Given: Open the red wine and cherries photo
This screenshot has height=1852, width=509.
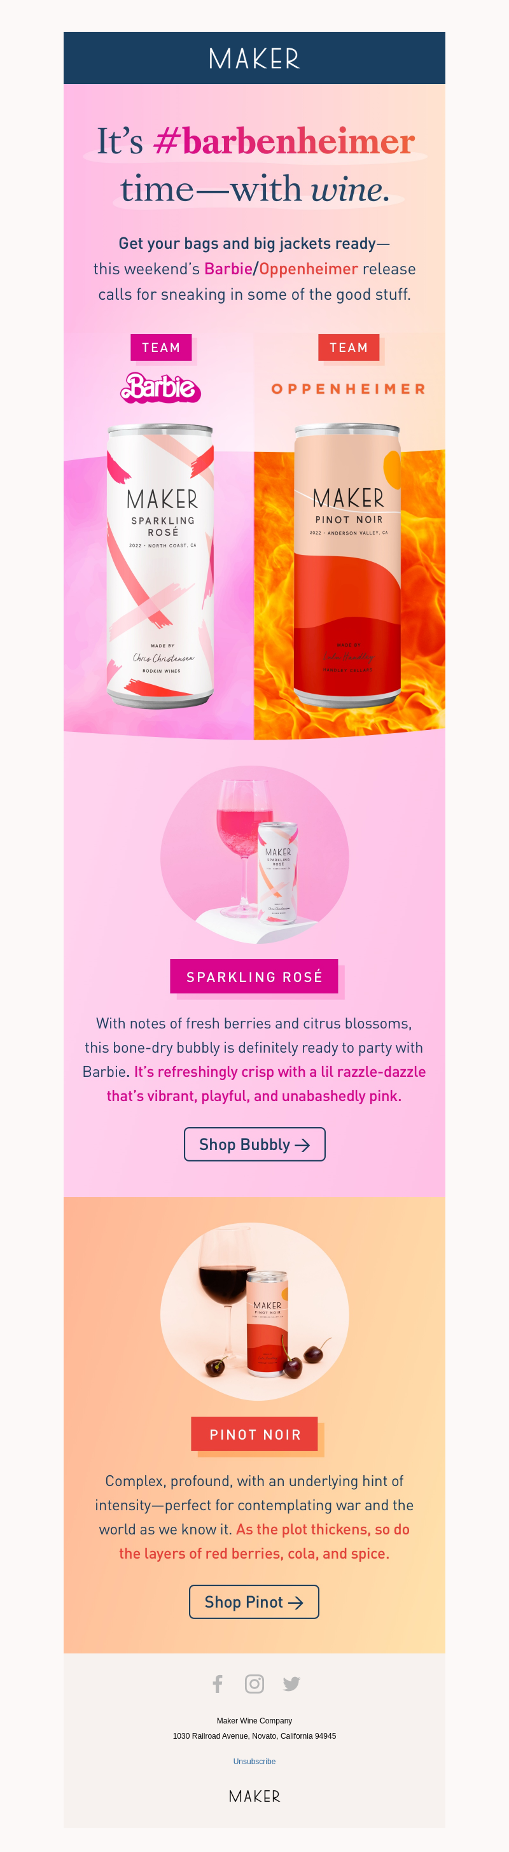Looking at the screenshot, I should coord(254,1311).
